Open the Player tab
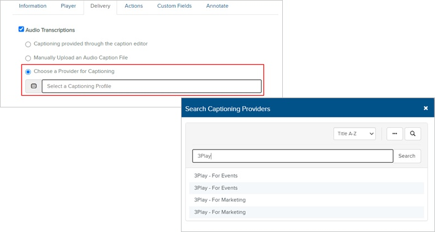 tap(68, 6)
